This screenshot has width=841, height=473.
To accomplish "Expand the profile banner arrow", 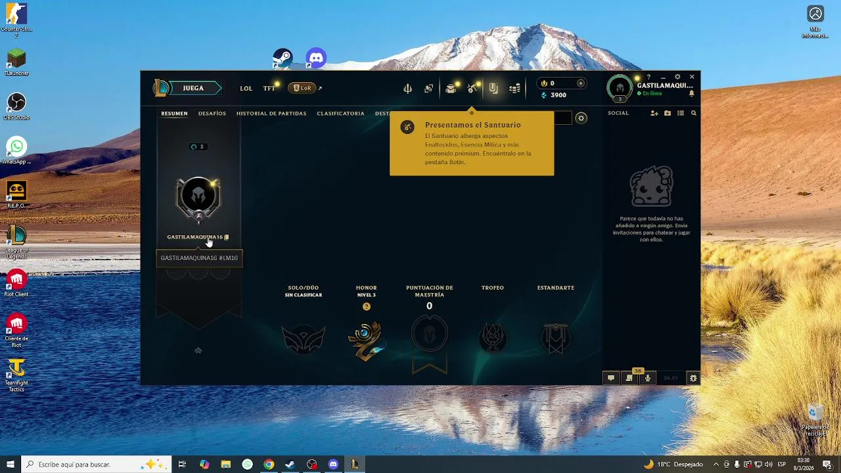I will [198, 351].
